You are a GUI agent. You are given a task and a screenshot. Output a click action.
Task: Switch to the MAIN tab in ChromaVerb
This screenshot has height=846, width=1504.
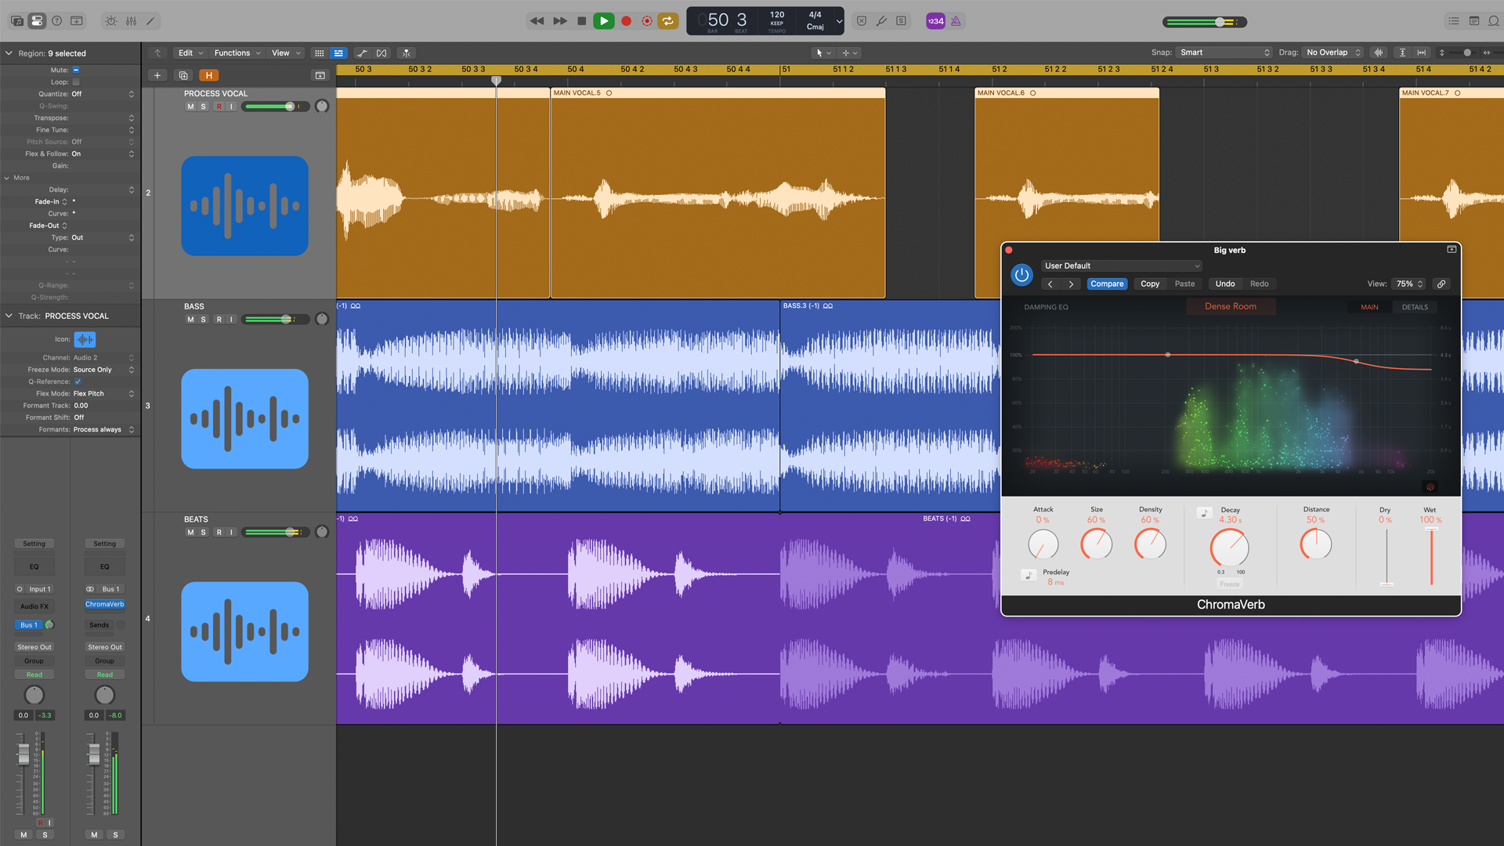(1369, 307)
